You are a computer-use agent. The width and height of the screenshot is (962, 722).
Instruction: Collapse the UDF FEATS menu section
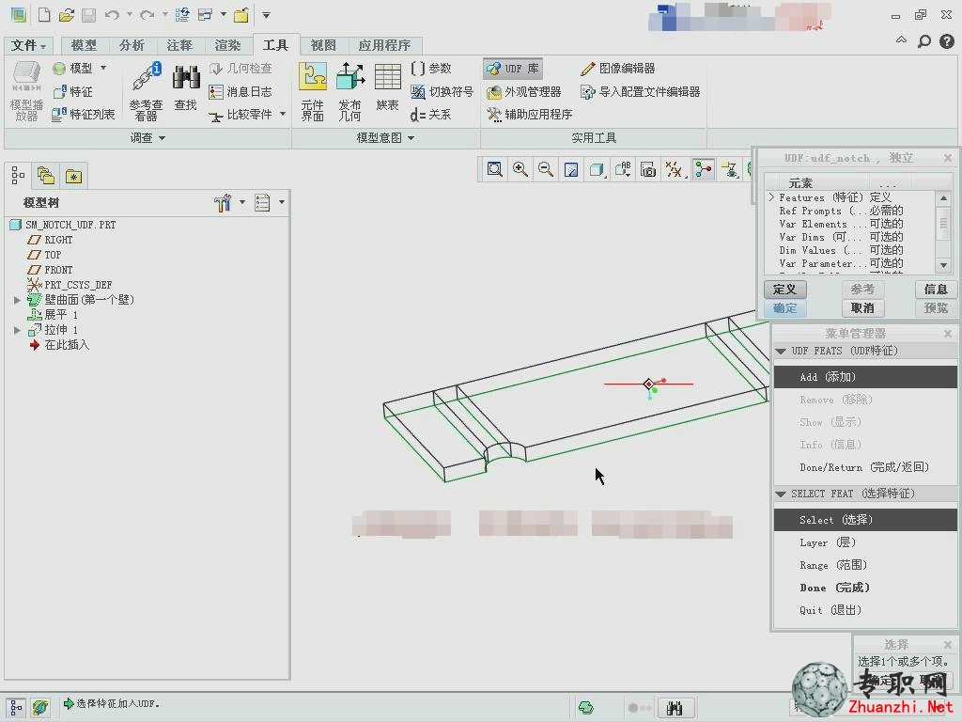click(x=781, y=352)
